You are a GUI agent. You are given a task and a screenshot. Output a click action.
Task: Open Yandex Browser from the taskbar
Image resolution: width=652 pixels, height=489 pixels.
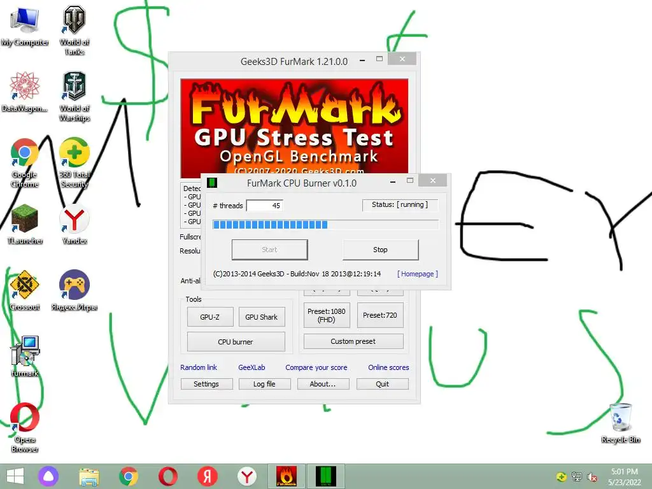tap(247, 476)
